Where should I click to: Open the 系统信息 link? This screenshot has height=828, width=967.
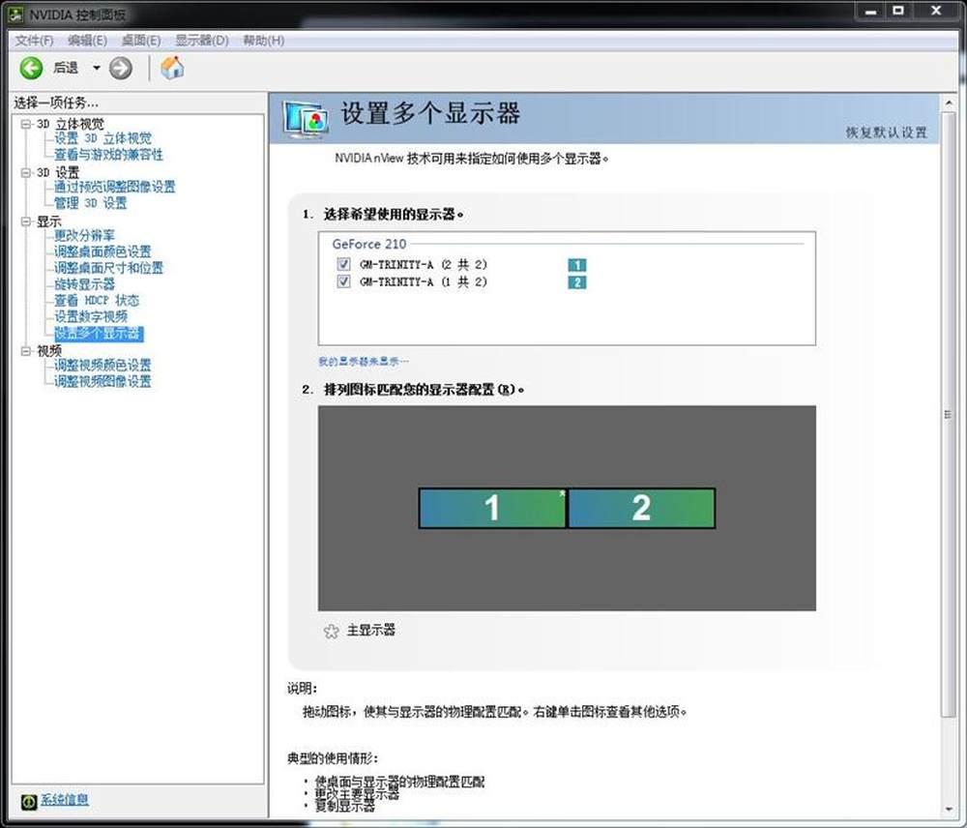tap(65, 800)
